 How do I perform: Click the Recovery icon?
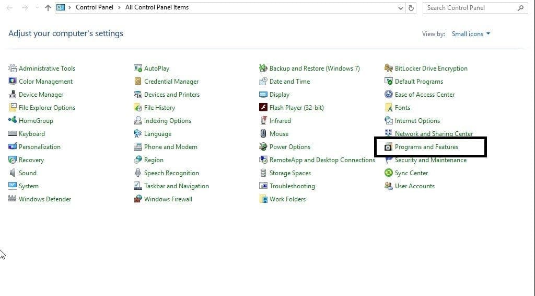click(x=13, y=160)
